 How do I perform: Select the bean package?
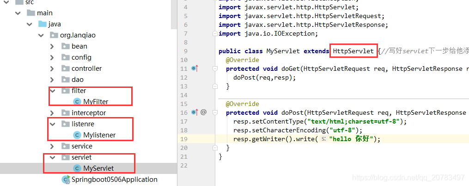79,46
